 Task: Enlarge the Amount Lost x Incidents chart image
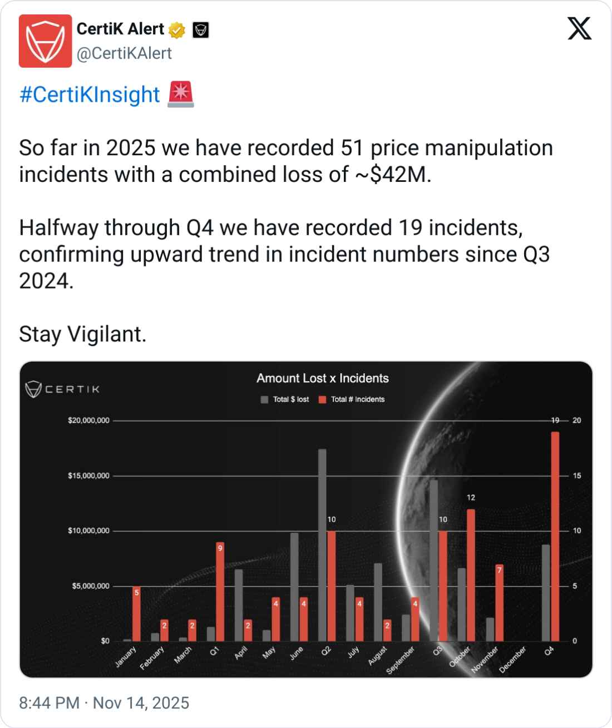pos(306,519)
